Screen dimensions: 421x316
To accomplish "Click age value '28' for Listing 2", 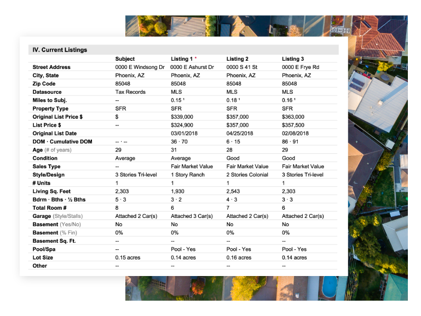I will coord(229,150).
